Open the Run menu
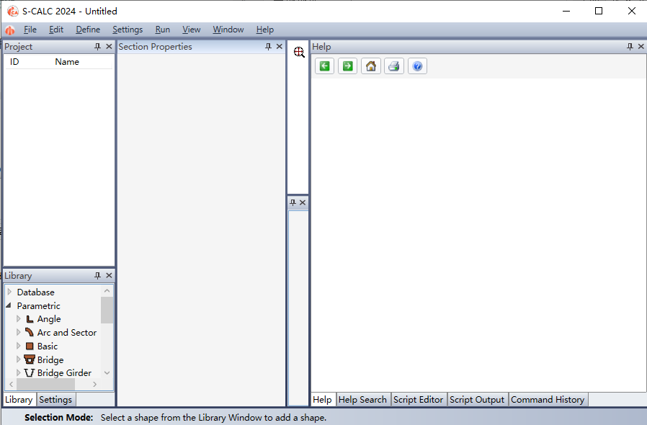The image size is (647, 425). 163,30
